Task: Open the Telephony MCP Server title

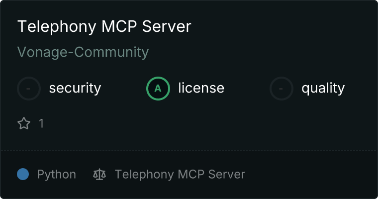Action: [104, 26]
